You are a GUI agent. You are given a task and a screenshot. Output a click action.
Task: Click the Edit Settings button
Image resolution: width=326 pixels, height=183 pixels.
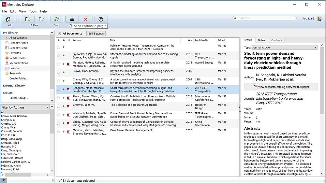click(x=96, y=34)
